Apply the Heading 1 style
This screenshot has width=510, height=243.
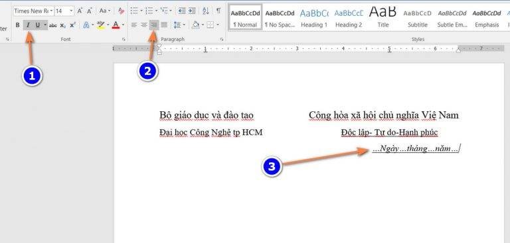[x=314, y=18]
